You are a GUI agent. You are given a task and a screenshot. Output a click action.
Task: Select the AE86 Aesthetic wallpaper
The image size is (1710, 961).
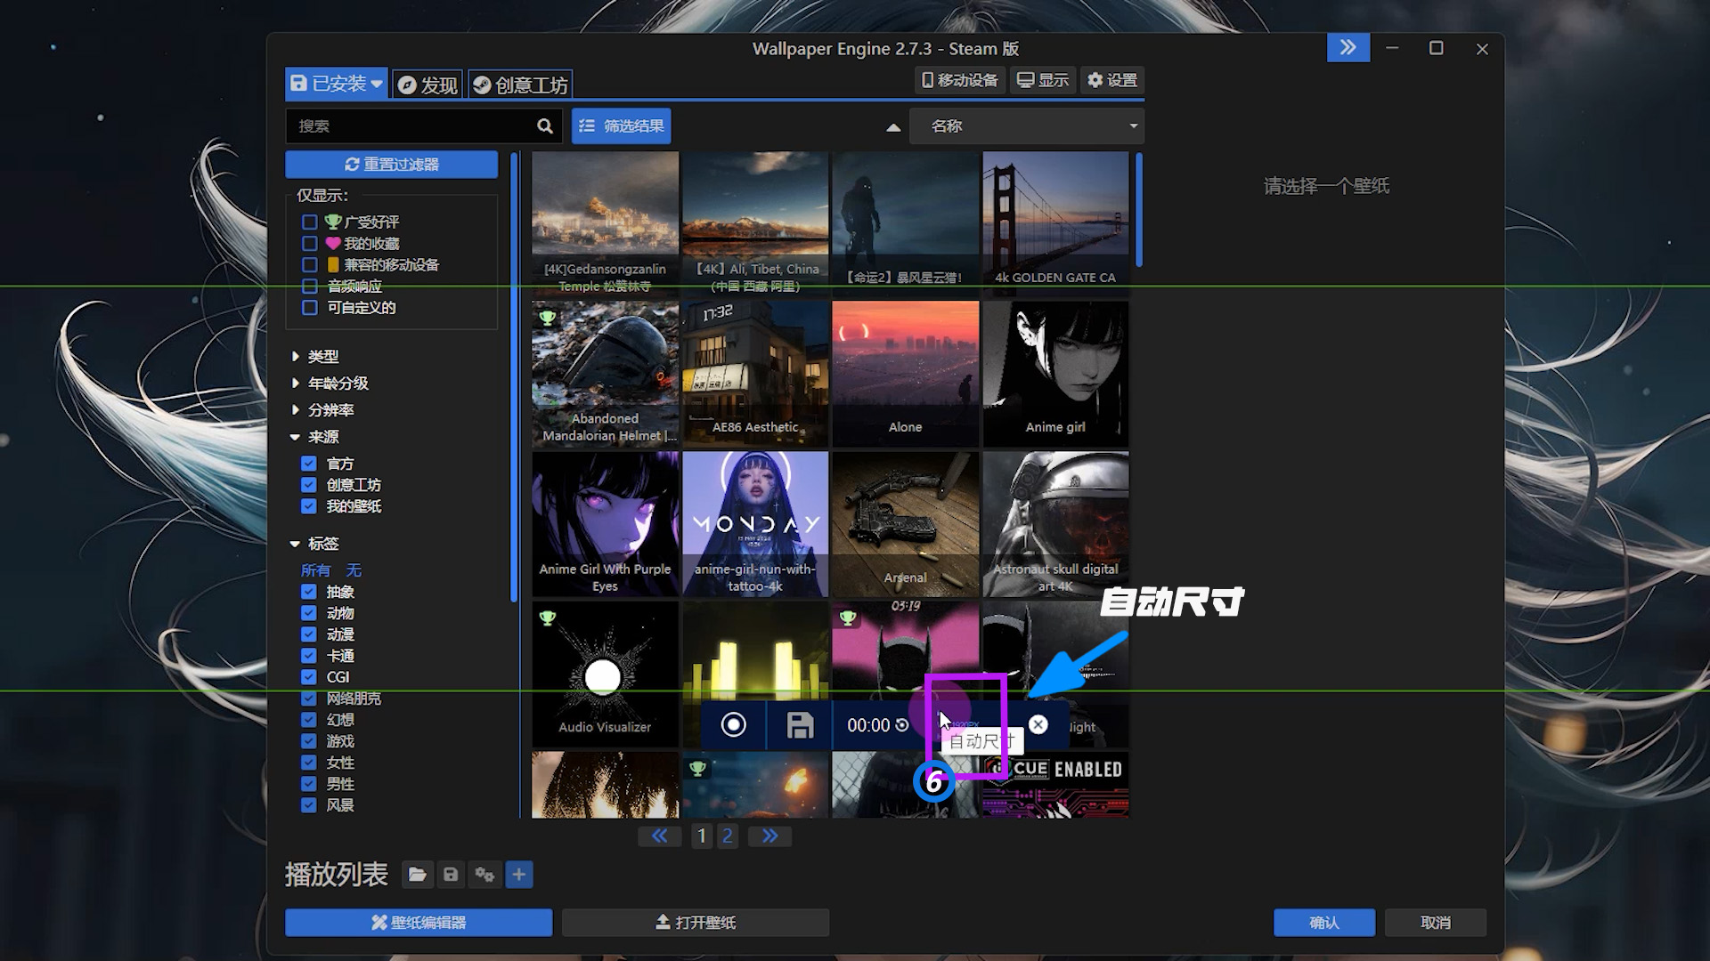pos(755,374)
